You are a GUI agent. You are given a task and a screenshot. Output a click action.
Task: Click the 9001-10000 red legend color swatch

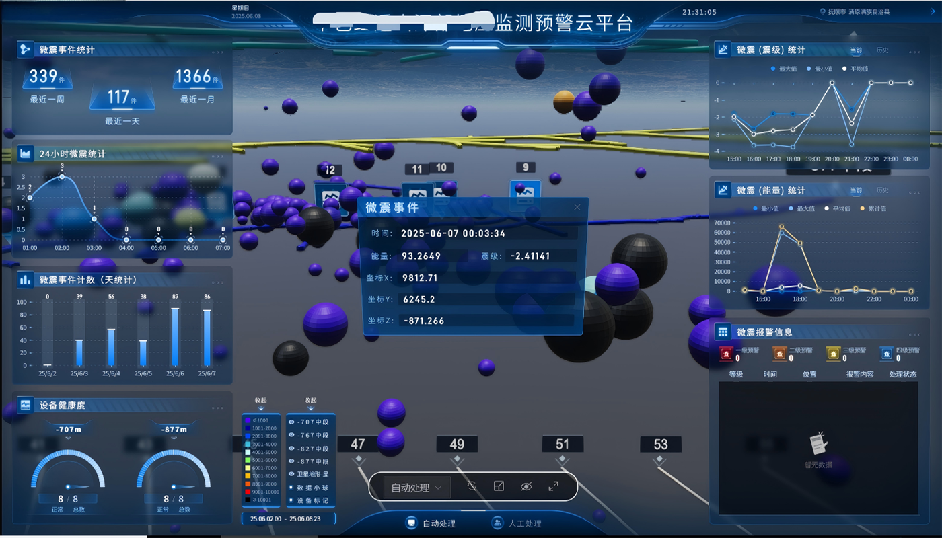(x=248, y=492)
